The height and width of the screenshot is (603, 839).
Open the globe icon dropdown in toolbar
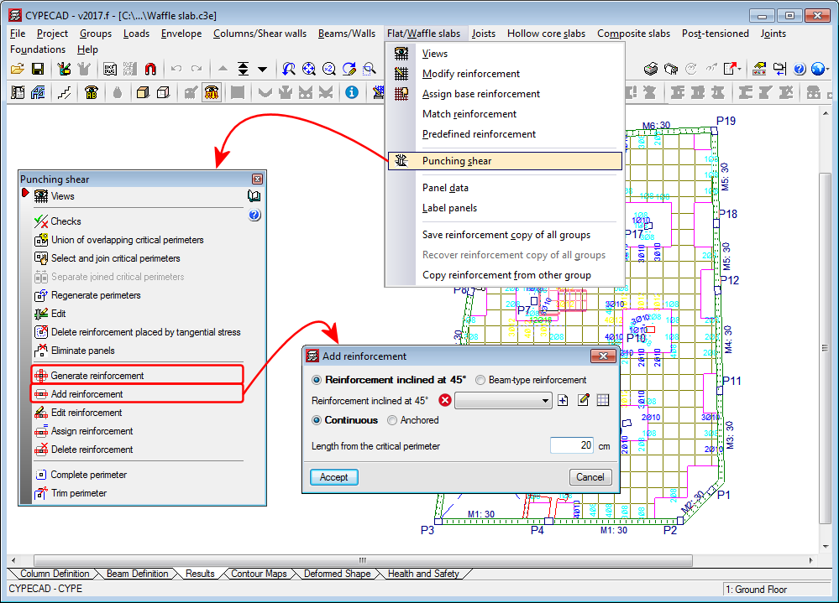pos(819,69)
